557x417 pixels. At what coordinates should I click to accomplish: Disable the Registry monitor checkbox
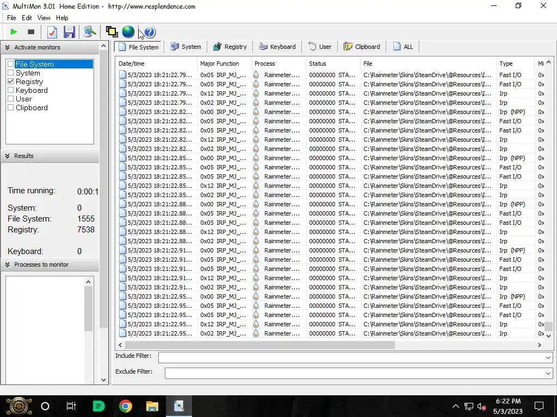11,81
